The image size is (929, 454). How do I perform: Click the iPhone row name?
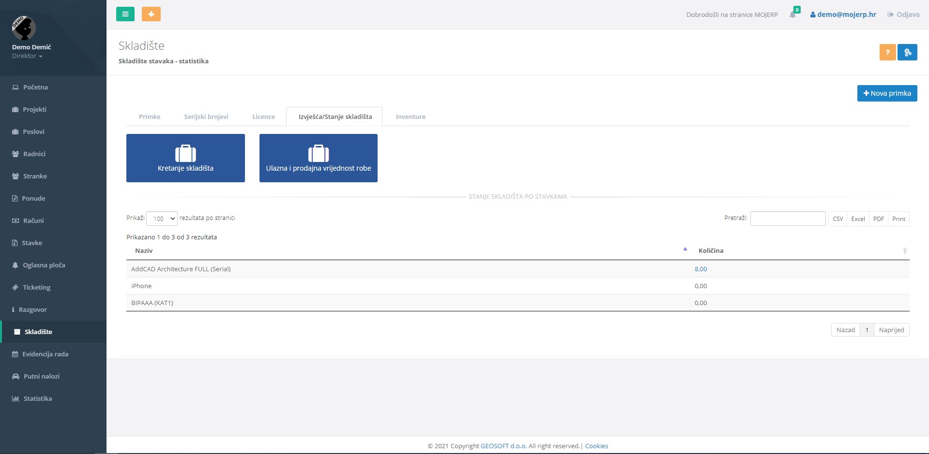pos(141,286)
